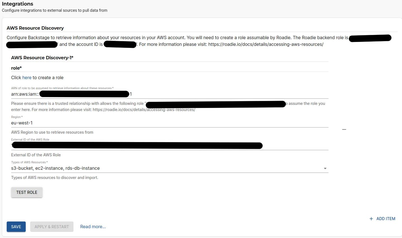The image size is (402, 238).
Task: Click the here link to create a role
Action: [x=27, y=77]
